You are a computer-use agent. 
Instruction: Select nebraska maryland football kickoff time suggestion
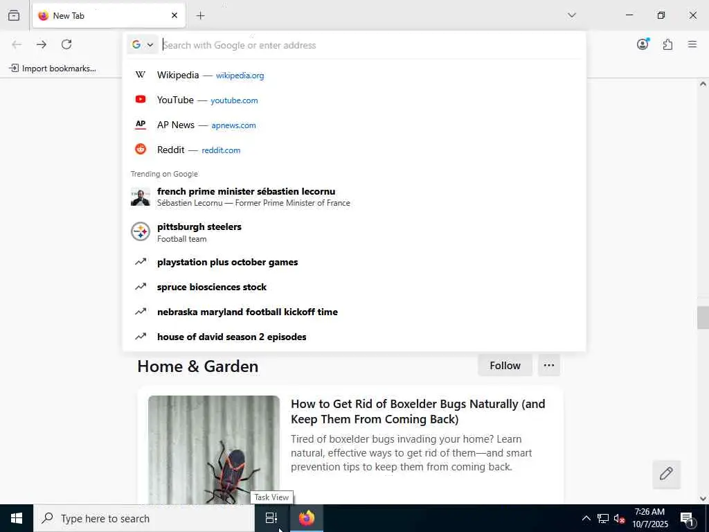pos(354,312)
